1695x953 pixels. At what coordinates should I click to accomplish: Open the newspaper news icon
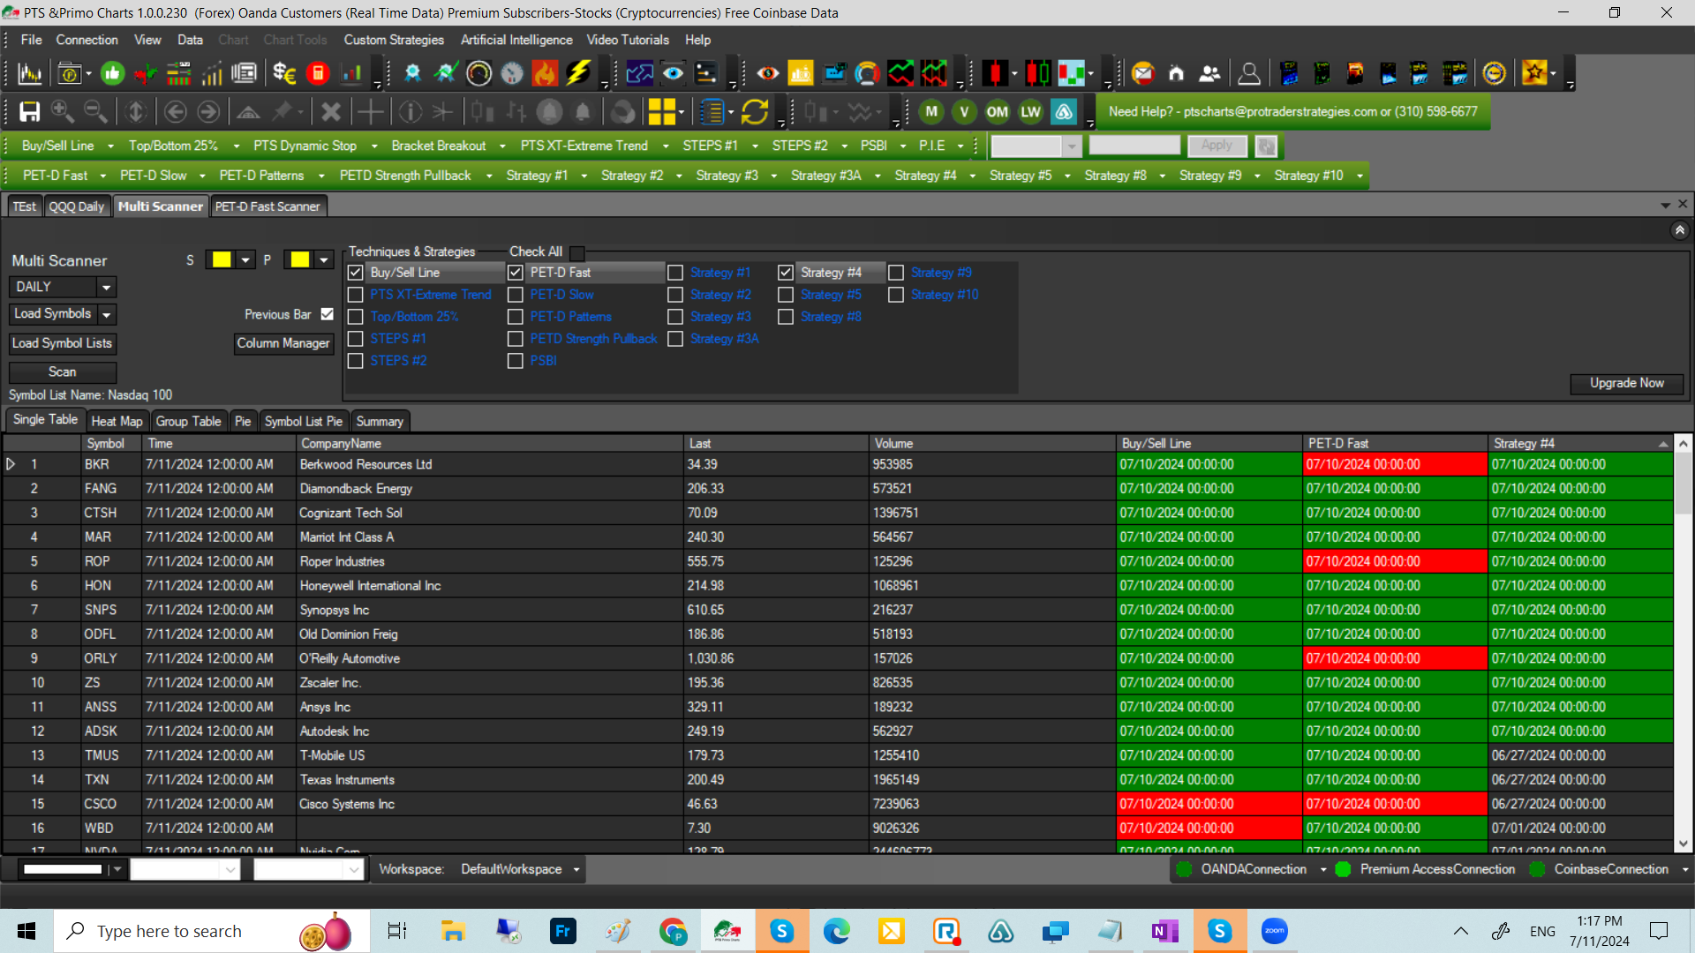pyautogui.click(x=245, y=74)
